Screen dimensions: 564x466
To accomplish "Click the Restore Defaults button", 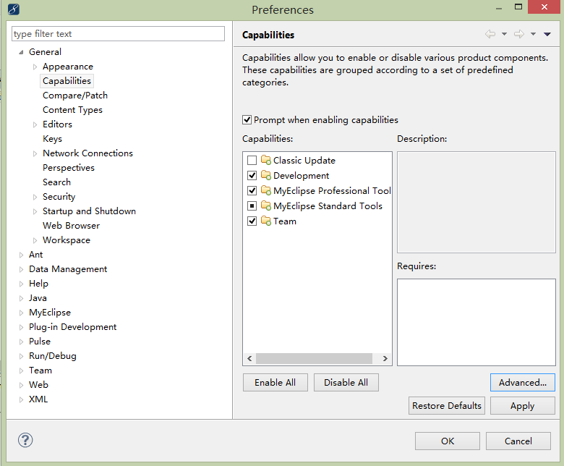I will (x=446, y=405).
